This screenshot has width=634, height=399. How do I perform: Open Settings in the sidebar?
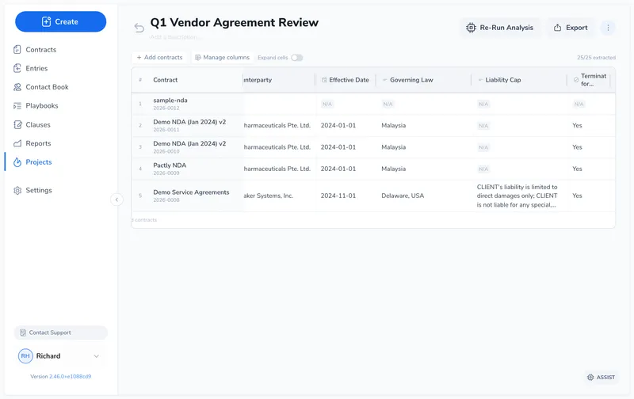tap(39, 190)
